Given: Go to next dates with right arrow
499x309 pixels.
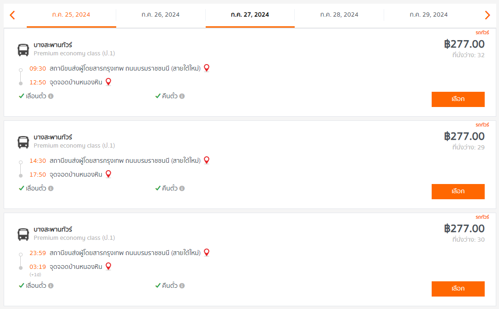Looking at the screenshot, I should click(x=487, y=15).
